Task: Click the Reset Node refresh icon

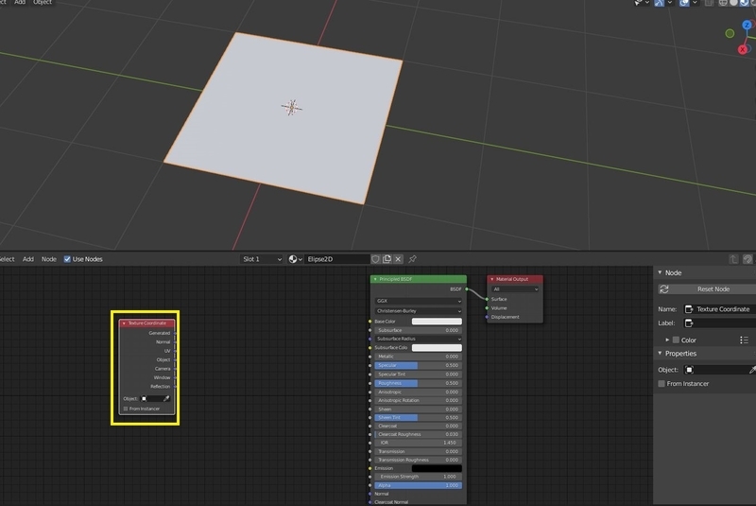Action: [664, 288]
